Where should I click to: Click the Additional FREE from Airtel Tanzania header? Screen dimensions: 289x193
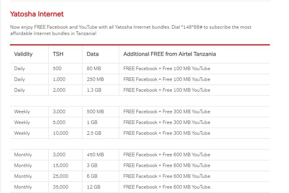coord(169,54)
